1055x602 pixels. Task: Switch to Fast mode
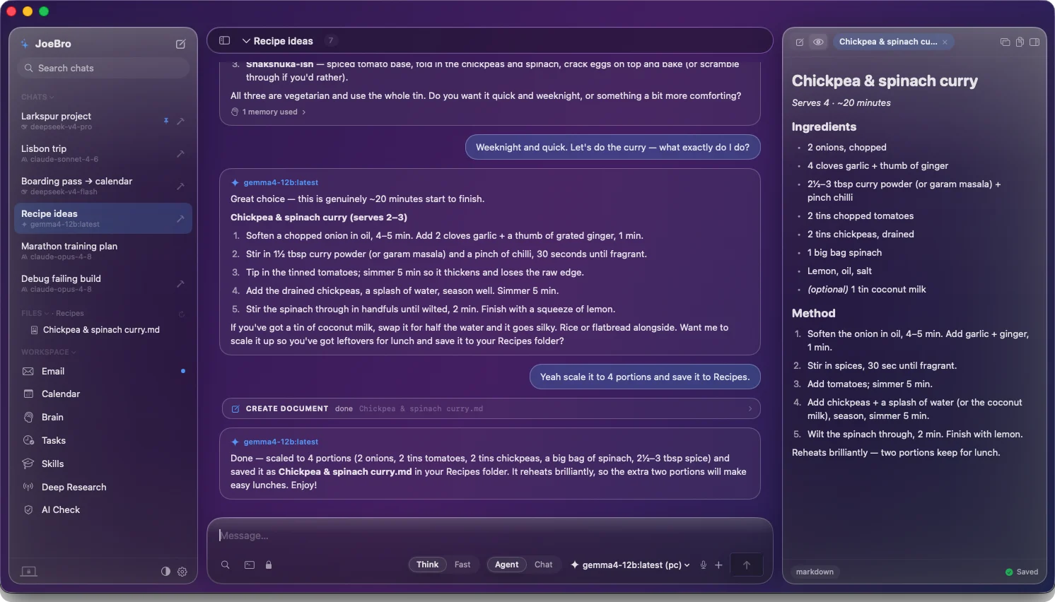point(462,565)
